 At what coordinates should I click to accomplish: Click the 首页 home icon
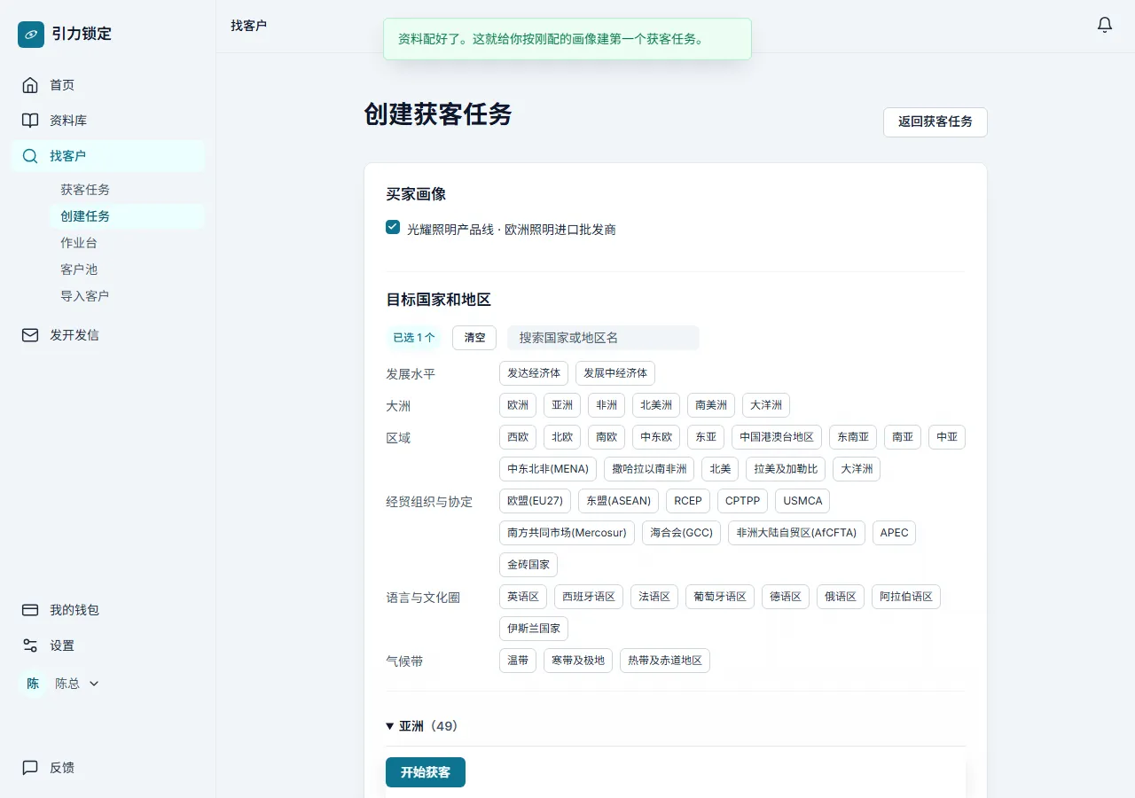(30, 85)
